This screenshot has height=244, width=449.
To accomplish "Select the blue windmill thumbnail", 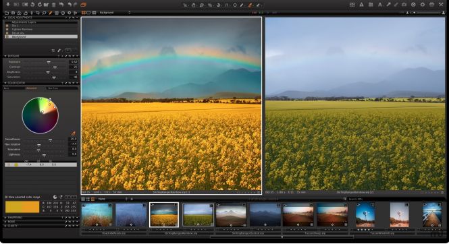I will click(365, 214).
